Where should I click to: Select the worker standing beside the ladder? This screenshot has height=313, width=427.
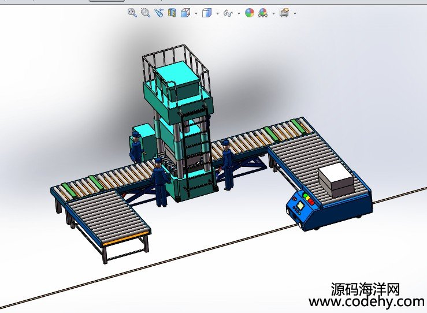point(228,165)
